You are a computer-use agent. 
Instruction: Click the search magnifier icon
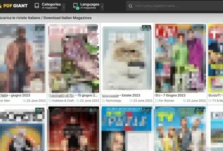(x=130, y=6)
